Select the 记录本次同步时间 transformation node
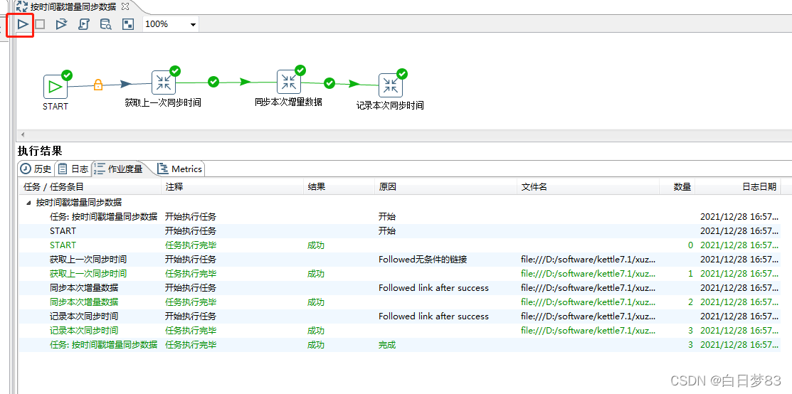 tap(391, 85)
